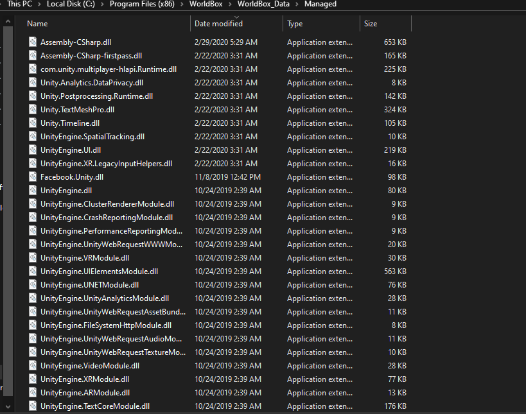The width and height of the screenshot is (526, 414).
Task: Expand the chevron after Local Disk (C:)
Action: click(102, 4)
